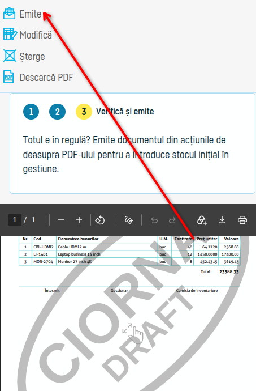Click code cell 'LT-1401'

click(x=41, y=254)
